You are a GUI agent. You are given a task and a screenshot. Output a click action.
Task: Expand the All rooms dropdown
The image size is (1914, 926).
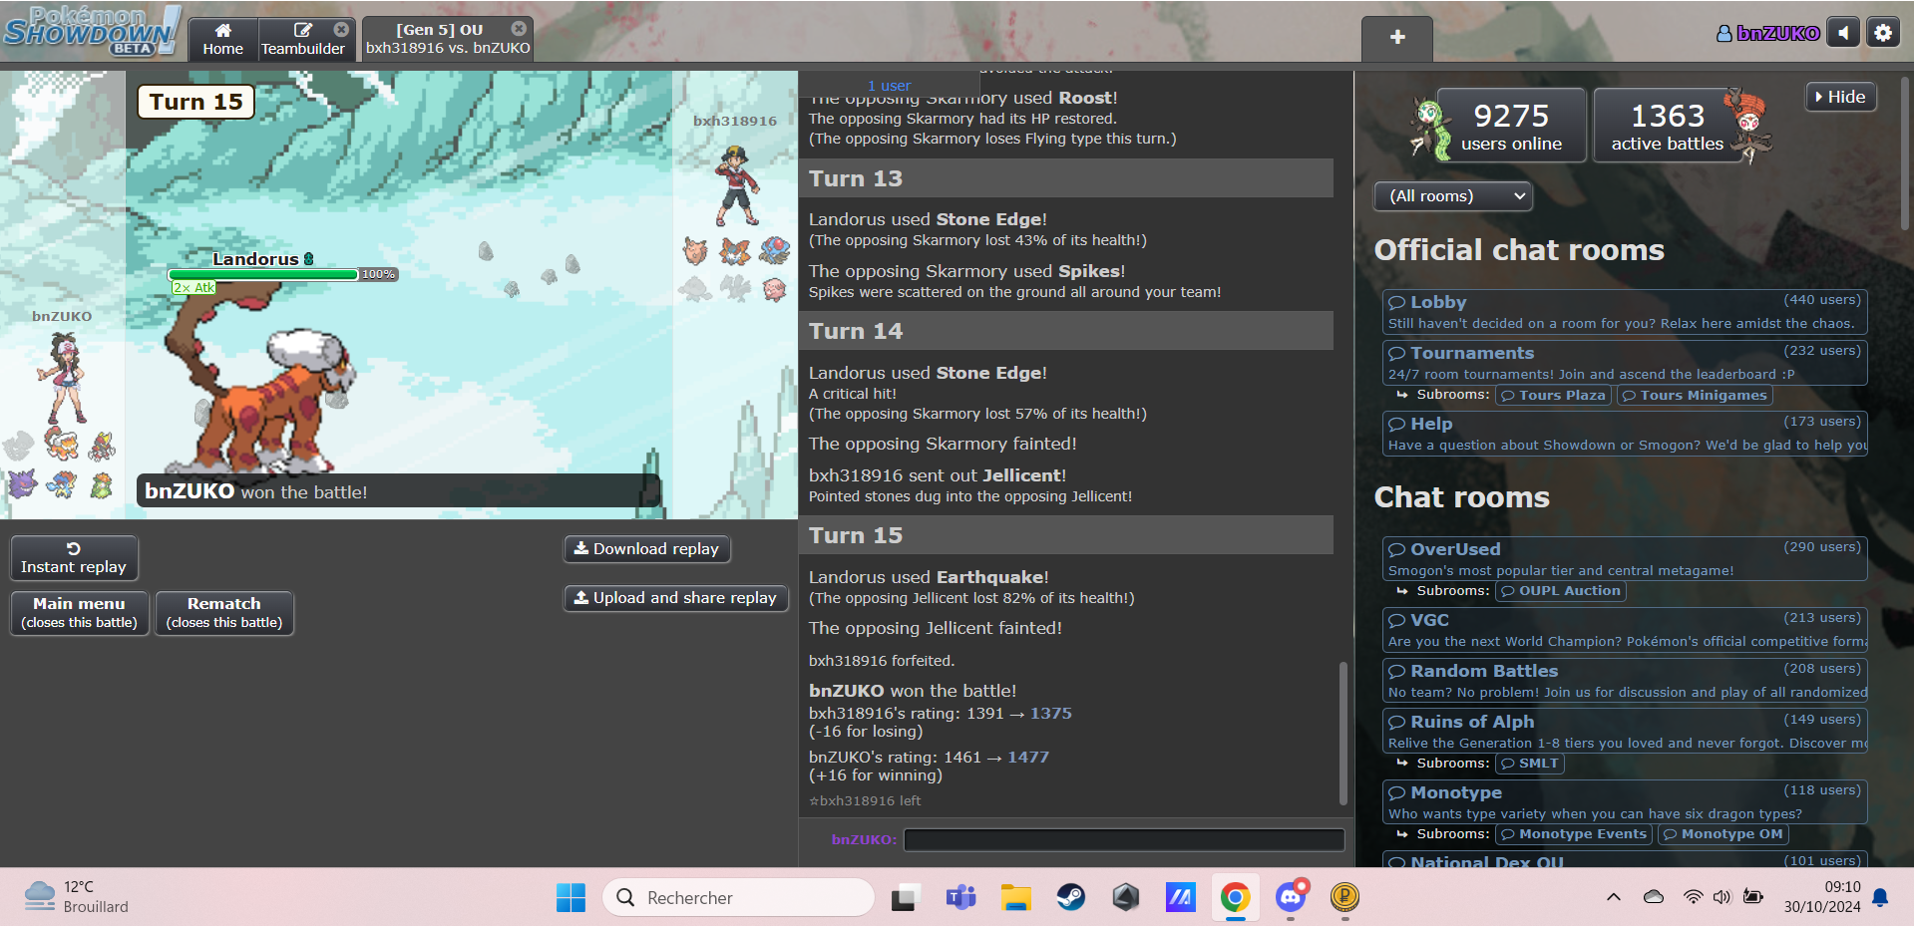1452,196
